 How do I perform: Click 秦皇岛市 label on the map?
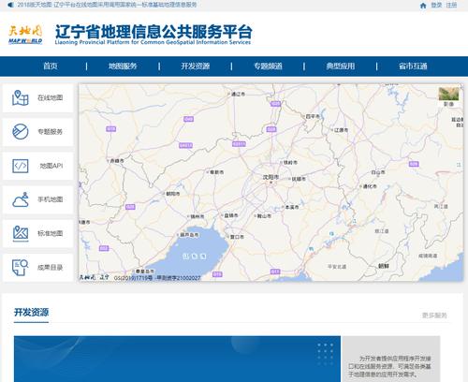pyautogui.click(x=145, y=272)
